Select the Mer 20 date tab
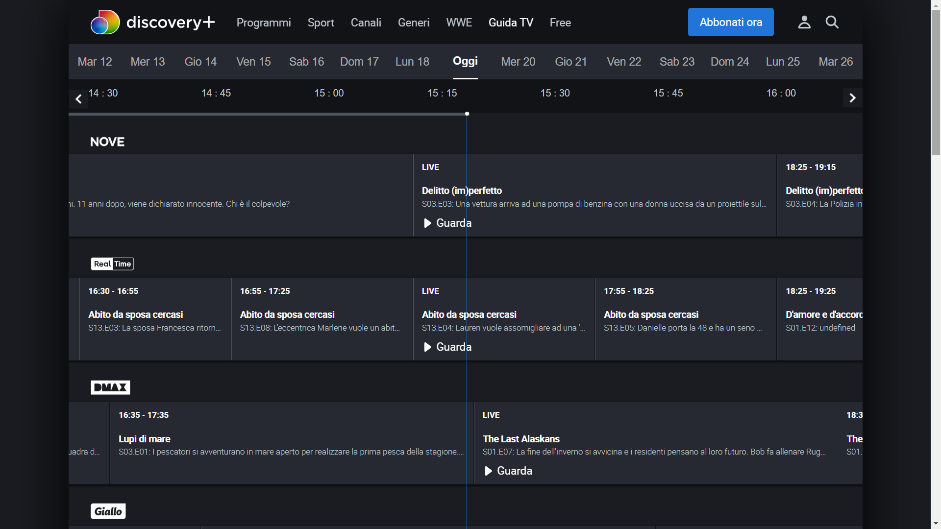The width and height of the screenshot is (941, 529). (x=518, y=62)
